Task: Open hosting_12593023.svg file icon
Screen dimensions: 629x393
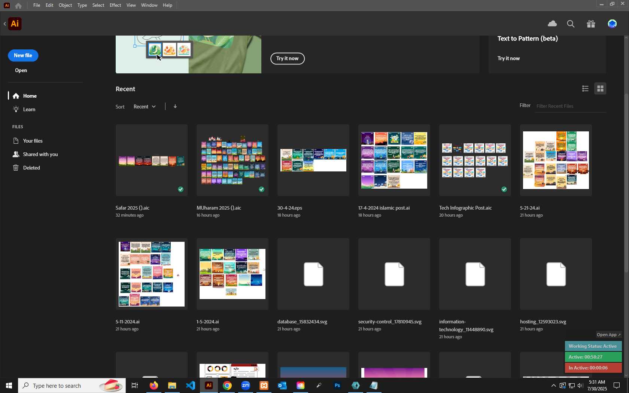Action: point(556,274)
